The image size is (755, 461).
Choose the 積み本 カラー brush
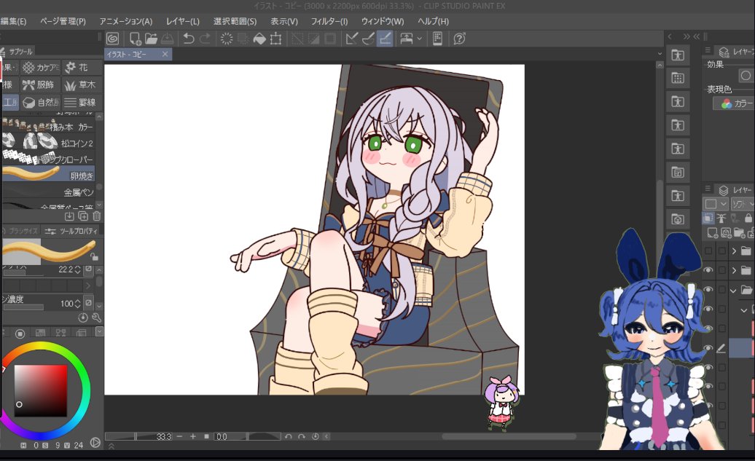click(48, 127)
